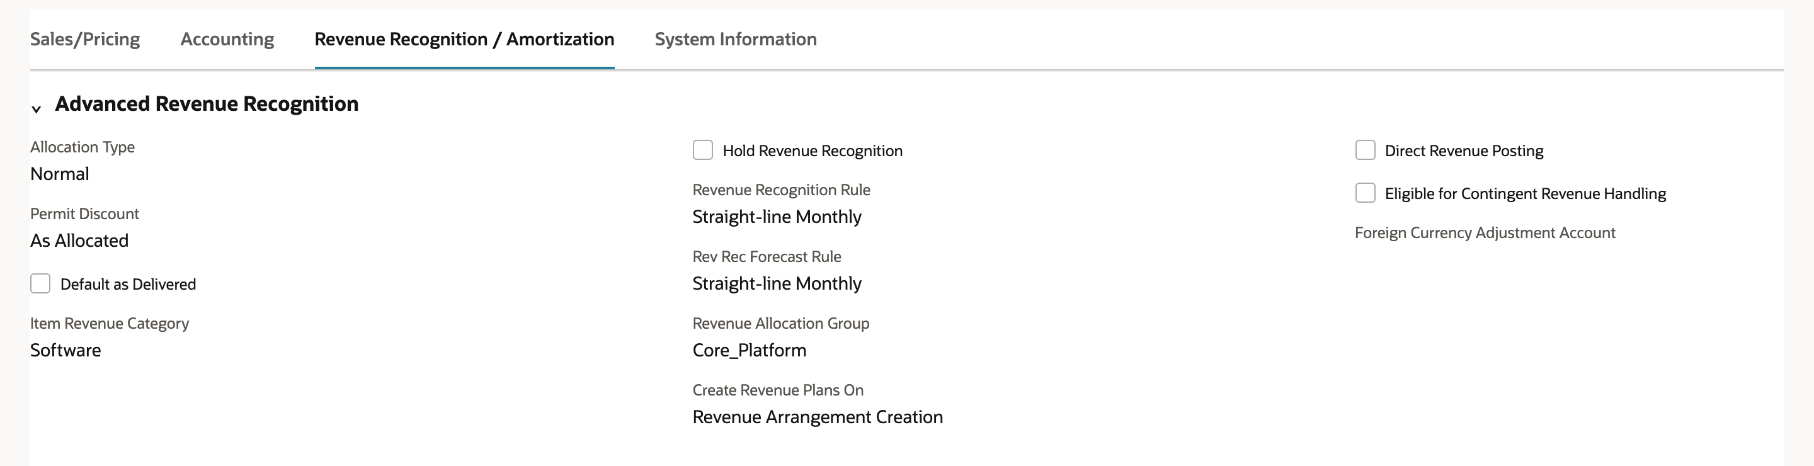Switch to the Sales/Pricing tab
1814x466 pixels.
[x=85, y=40]
